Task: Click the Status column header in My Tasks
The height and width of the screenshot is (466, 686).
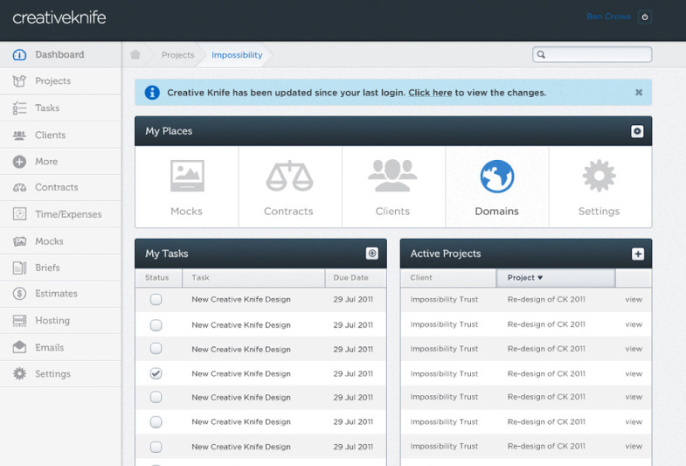Action: click(157, 277)
